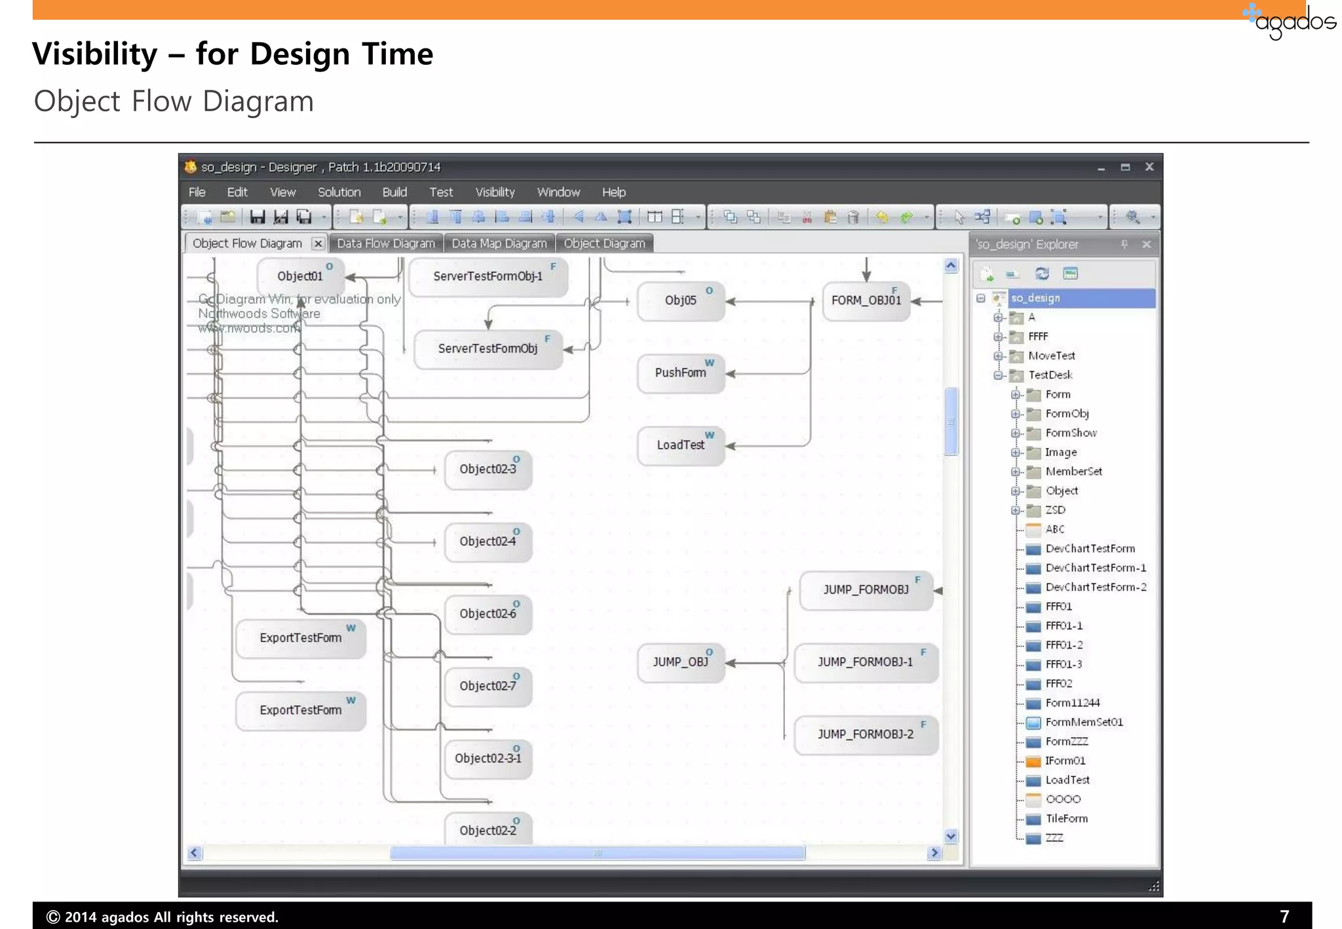Image resolution: width=1342 pixels, height=929 pixels.
Task: Click the green Redo arrow icon
Action: tap(906, 217)
